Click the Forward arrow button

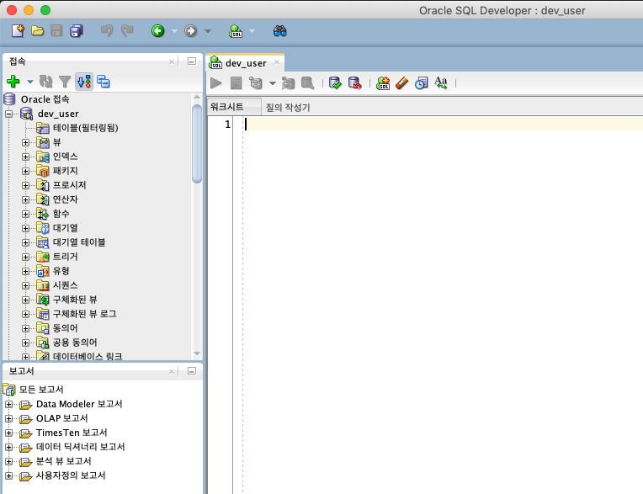click(x=191, y=31)
